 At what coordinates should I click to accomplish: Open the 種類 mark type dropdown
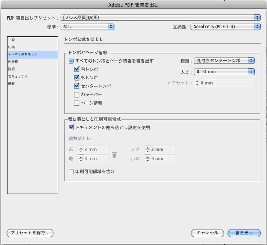coord(224,61)
